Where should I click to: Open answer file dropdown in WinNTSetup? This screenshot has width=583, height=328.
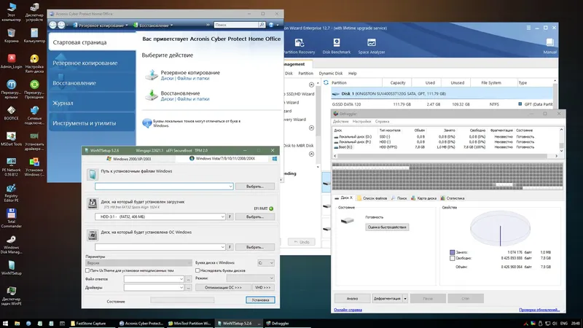pos(181,279)
